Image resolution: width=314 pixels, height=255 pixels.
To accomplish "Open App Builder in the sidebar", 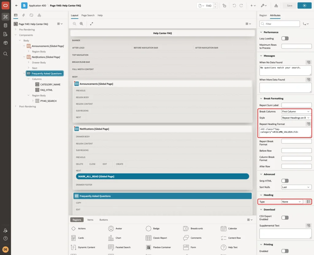I will pos(6,17).
